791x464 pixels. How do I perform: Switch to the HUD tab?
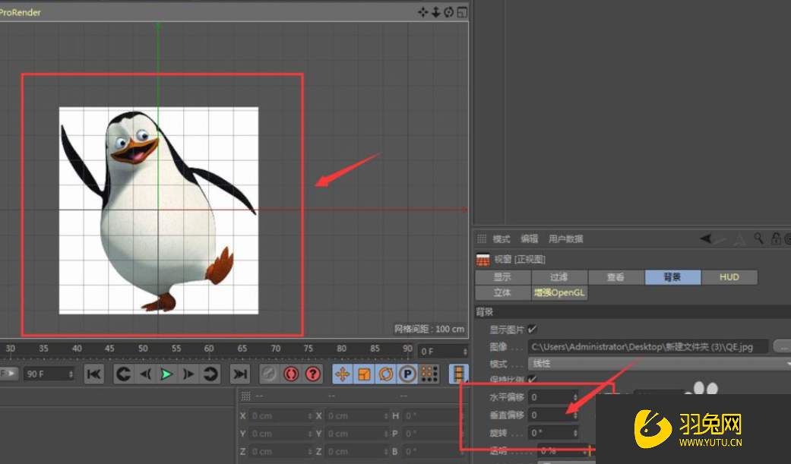click(729, 277)
